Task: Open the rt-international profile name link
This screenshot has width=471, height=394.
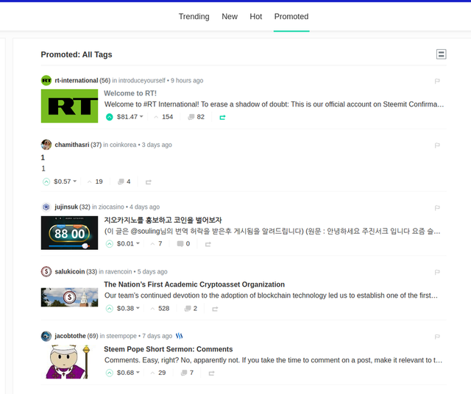Action: [x=77, y=80]
